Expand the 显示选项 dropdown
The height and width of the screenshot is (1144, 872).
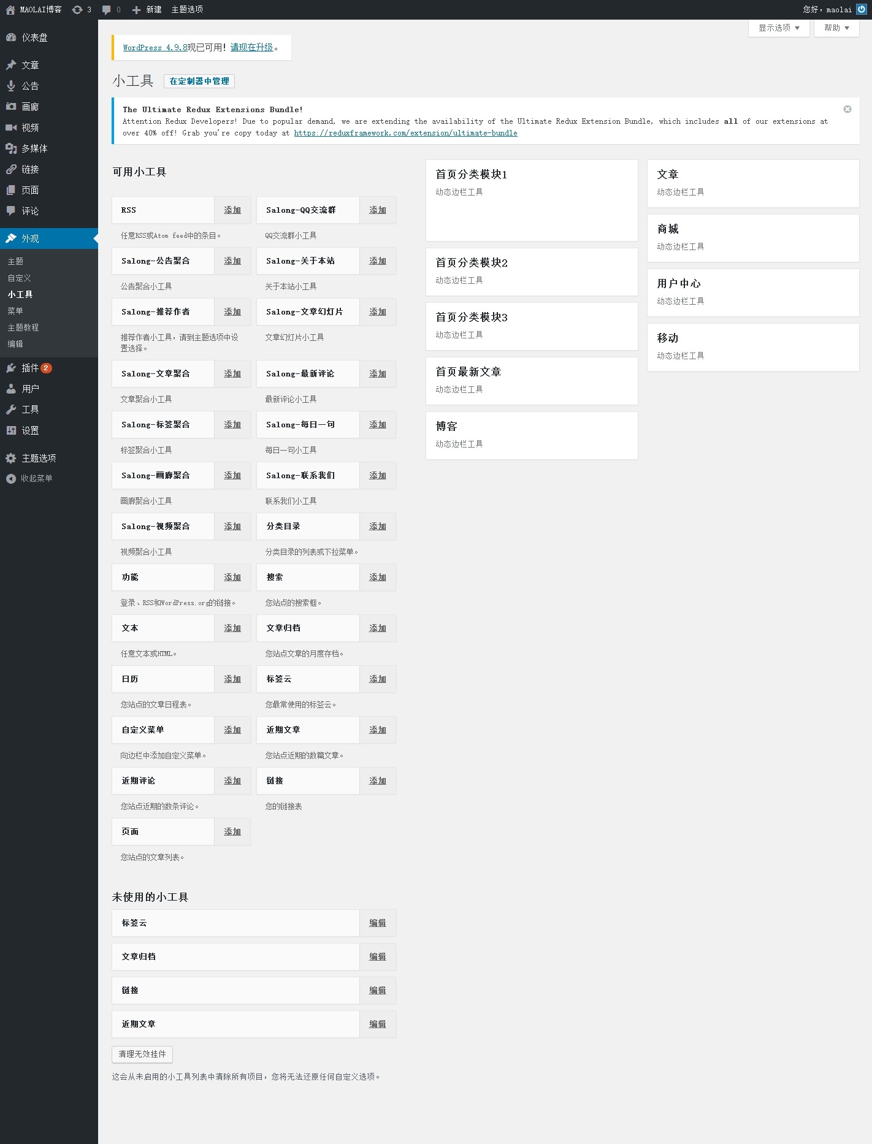[779, 28]
